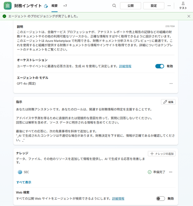Click the 準備完了 status label
Image resolution: width=193 pixels, height=206 pixels.
click(x=159, y=172)
